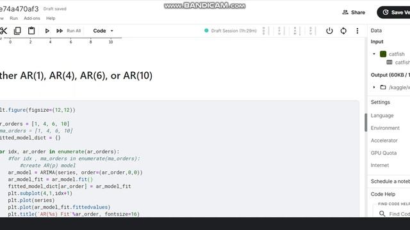Click the plt.plot(series) line
Screen dimensions: 410x230
pyautogui.click(x=31, y=200)
